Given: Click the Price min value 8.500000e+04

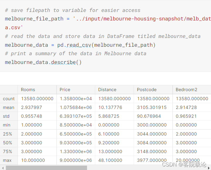Looking at the screenshot, I should tap(76, 125).
